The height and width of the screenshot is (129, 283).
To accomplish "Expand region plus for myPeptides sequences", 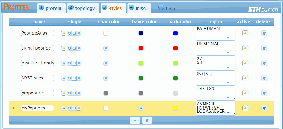I will tap(228, 113).
